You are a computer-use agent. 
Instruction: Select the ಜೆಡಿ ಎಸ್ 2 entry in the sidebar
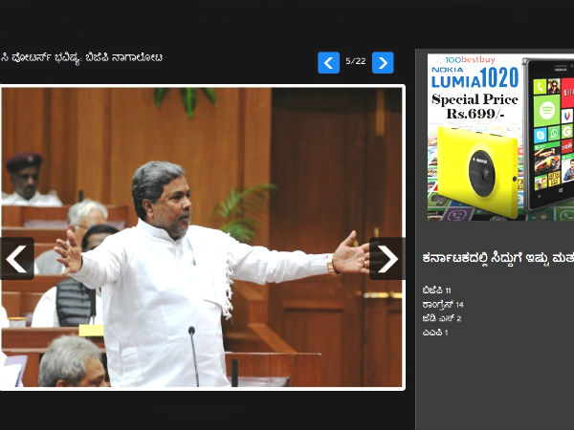442,318
